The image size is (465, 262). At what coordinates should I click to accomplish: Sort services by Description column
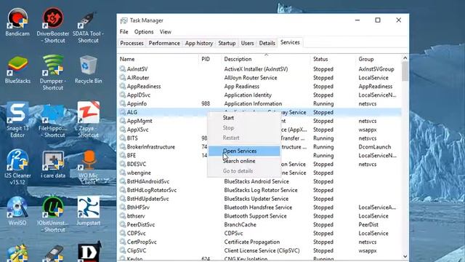(266, 59)
